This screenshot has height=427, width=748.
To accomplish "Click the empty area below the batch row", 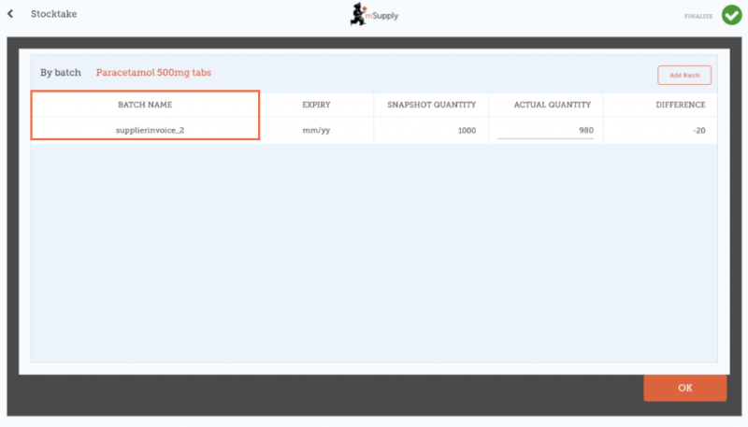I will [x=374, y=252].
